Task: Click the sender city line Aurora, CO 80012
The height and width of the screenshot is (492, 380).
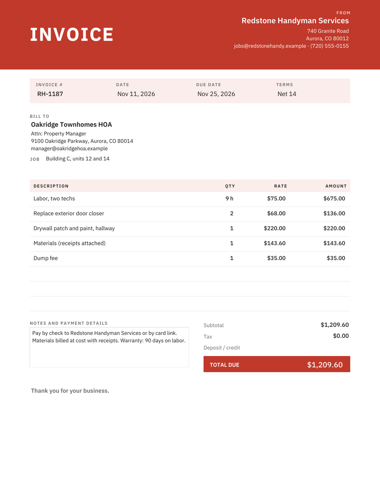Action: [327, 38]
